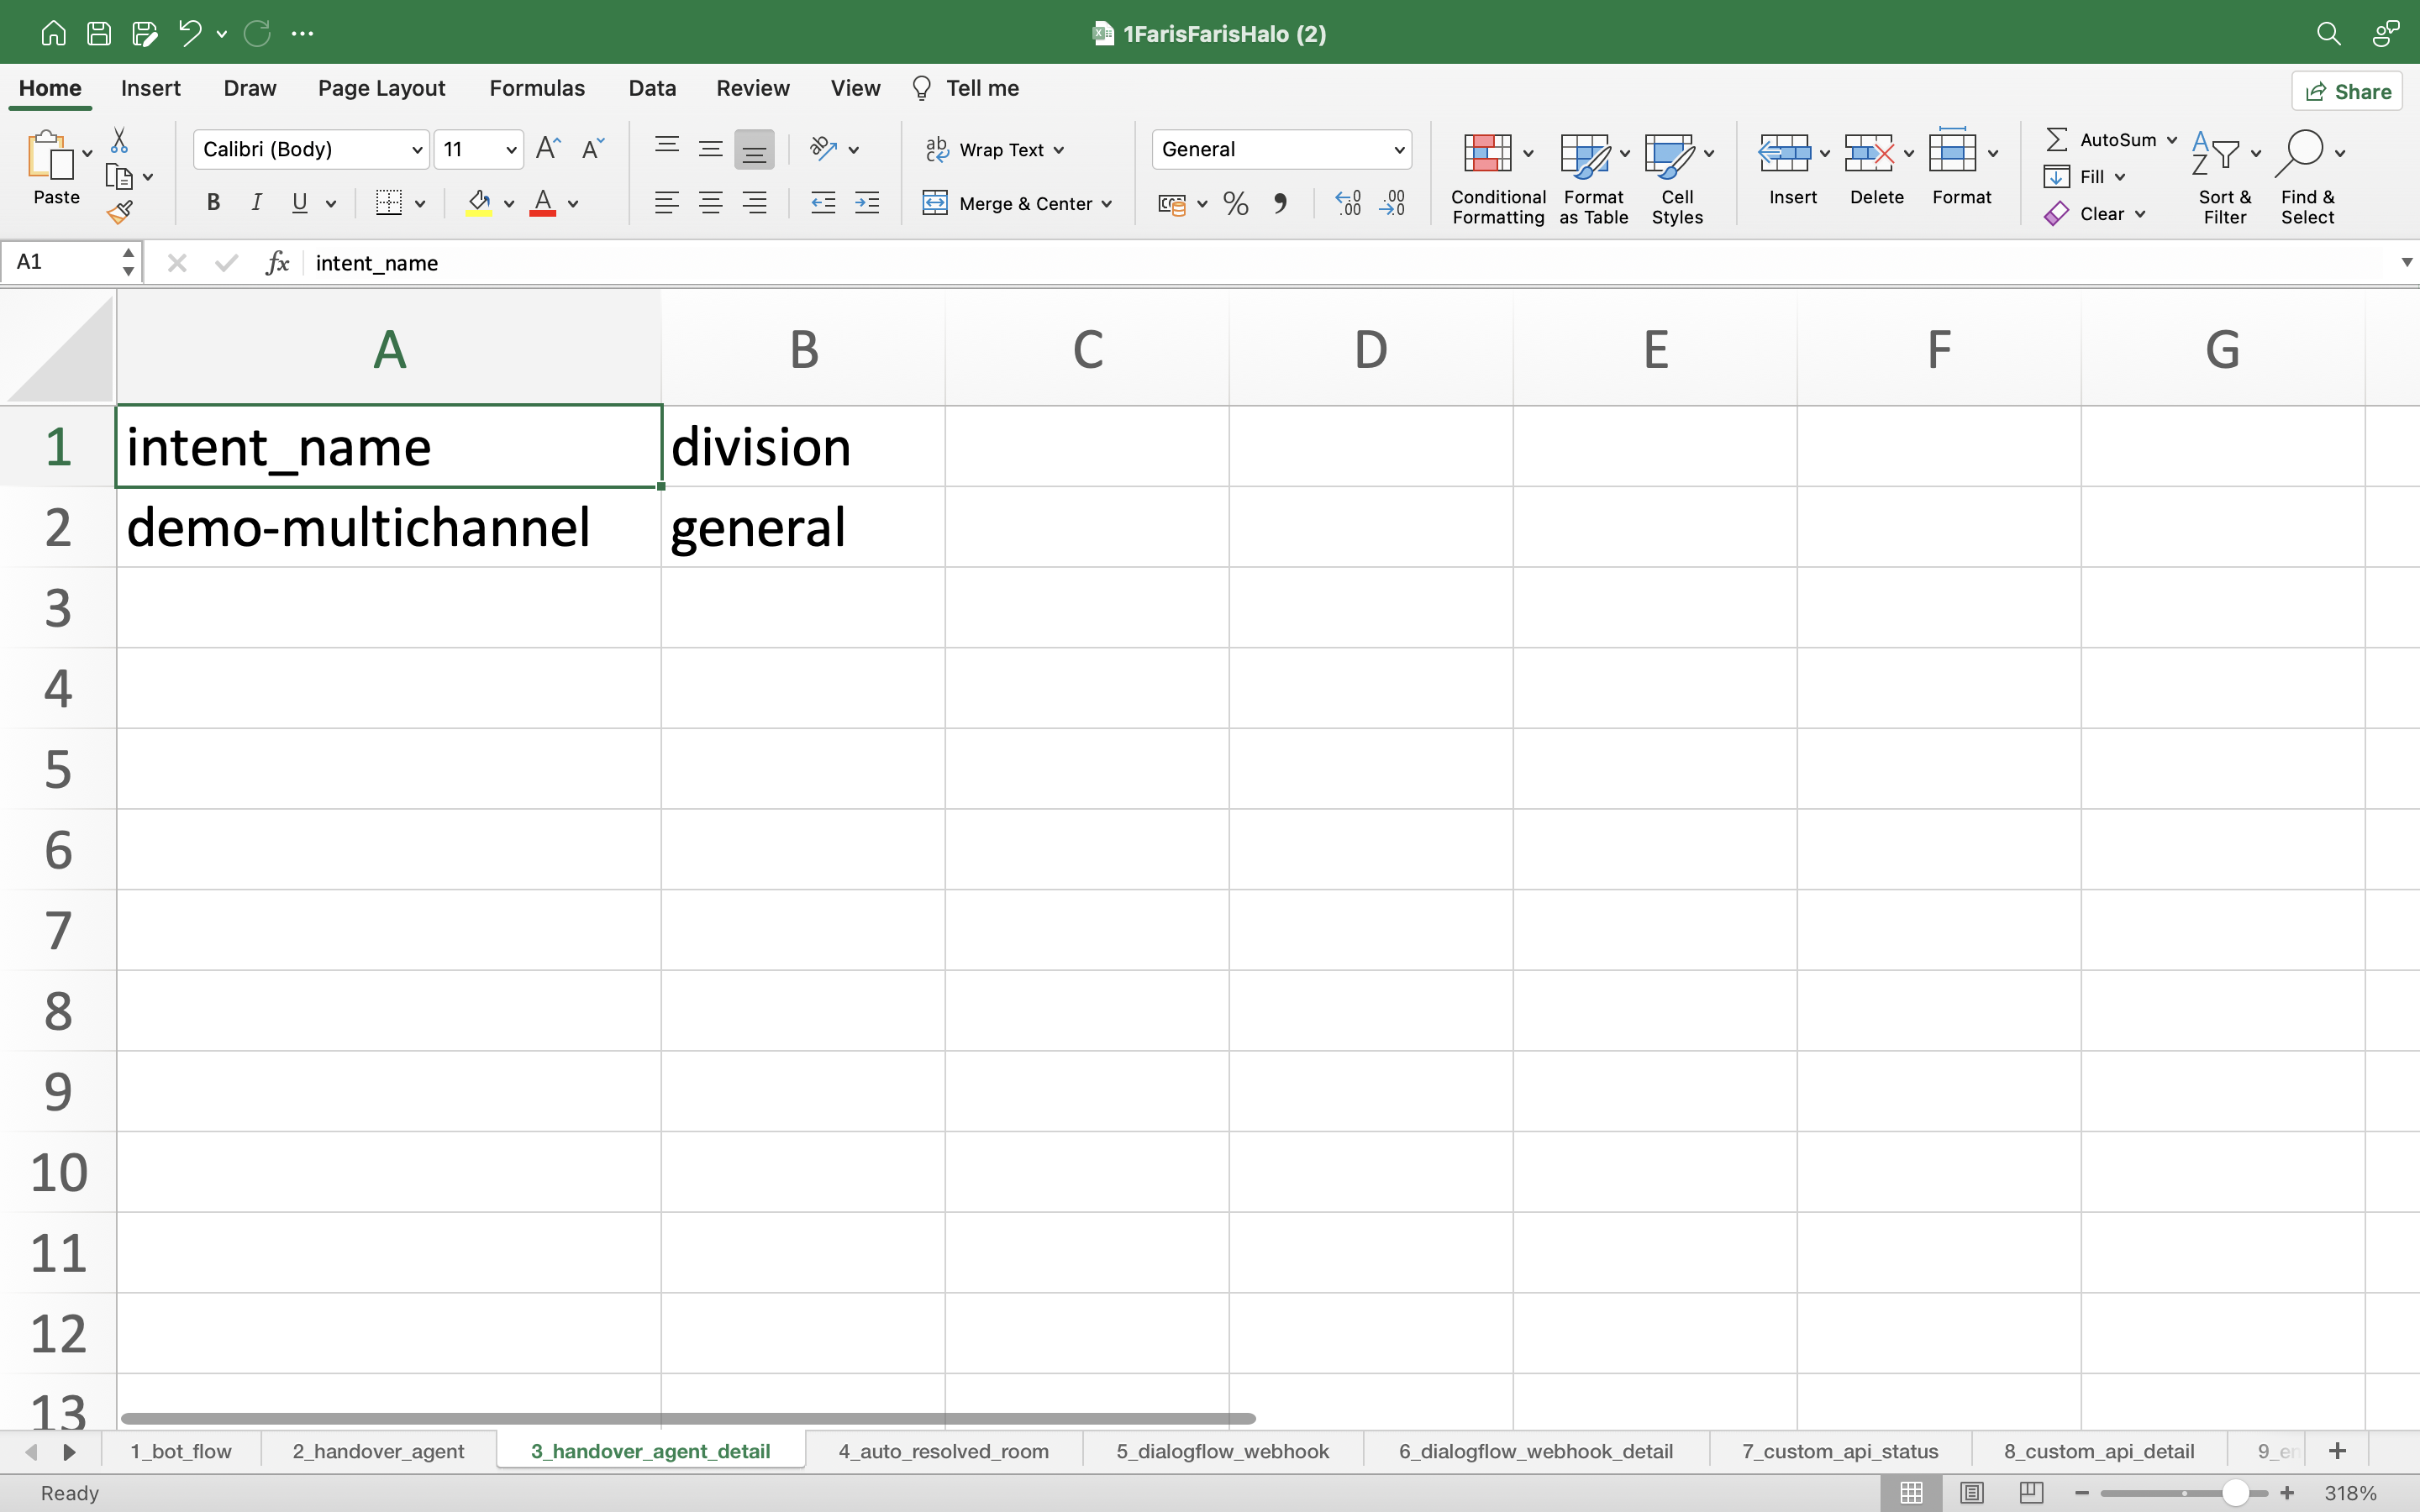Open the Formulas ribbon tab
The image size is (2420, 1512).
537,88
